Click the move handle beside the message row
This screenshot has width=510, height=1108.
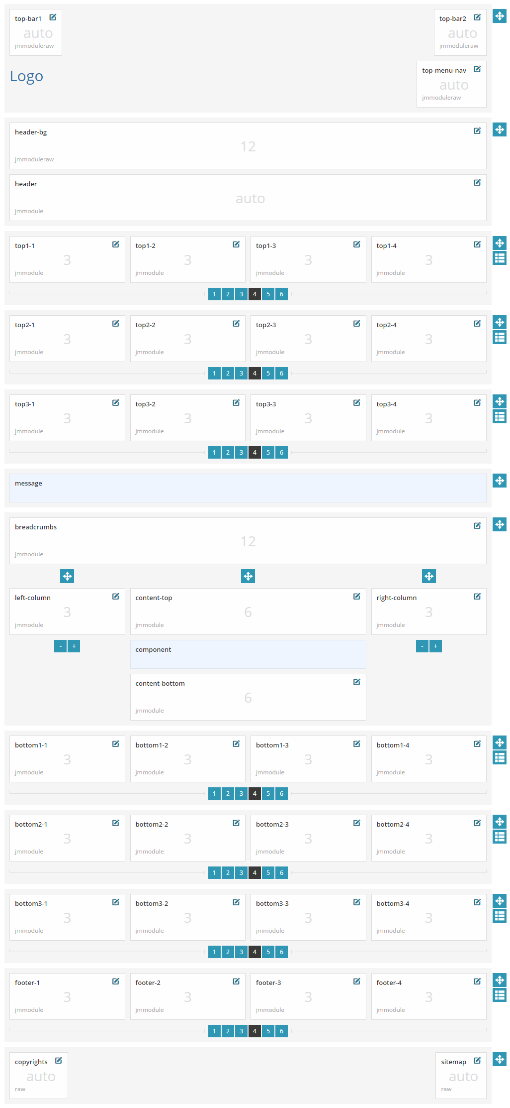point(500,481)
